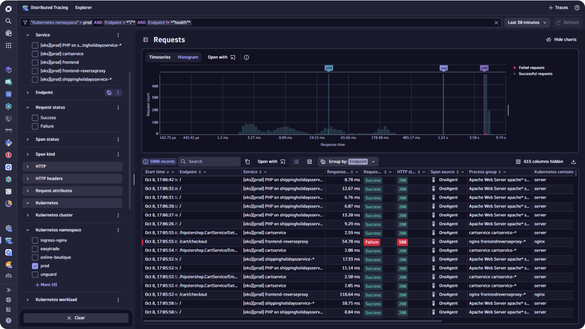Clear the filter bar with X icon
Image resolution: width=585 pixels, height=329 pixels.
496,22
